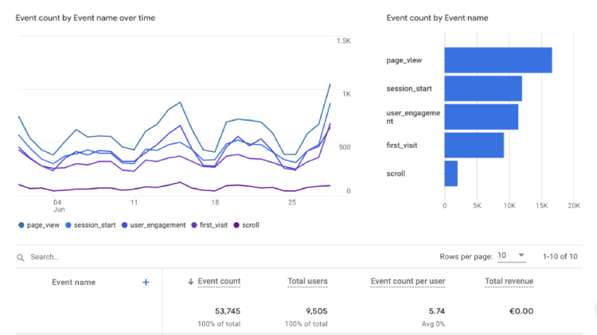The width and height of the screenshot is (597, 335).
Task: Click the scroll bar in bar chart
Action: (451, 173)
